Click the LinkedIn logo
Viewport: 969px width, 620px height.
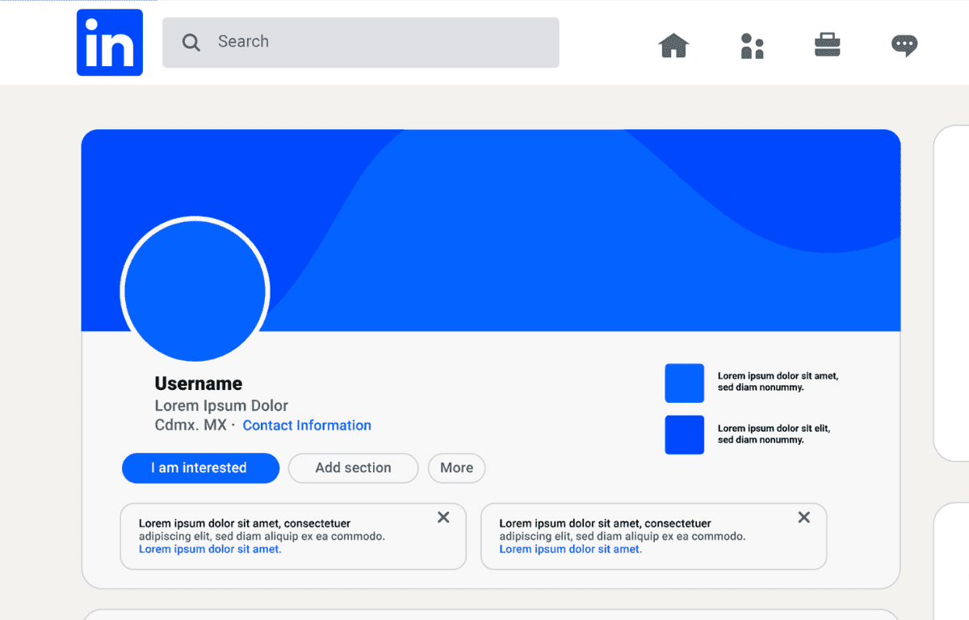click(x=109, y=42)
